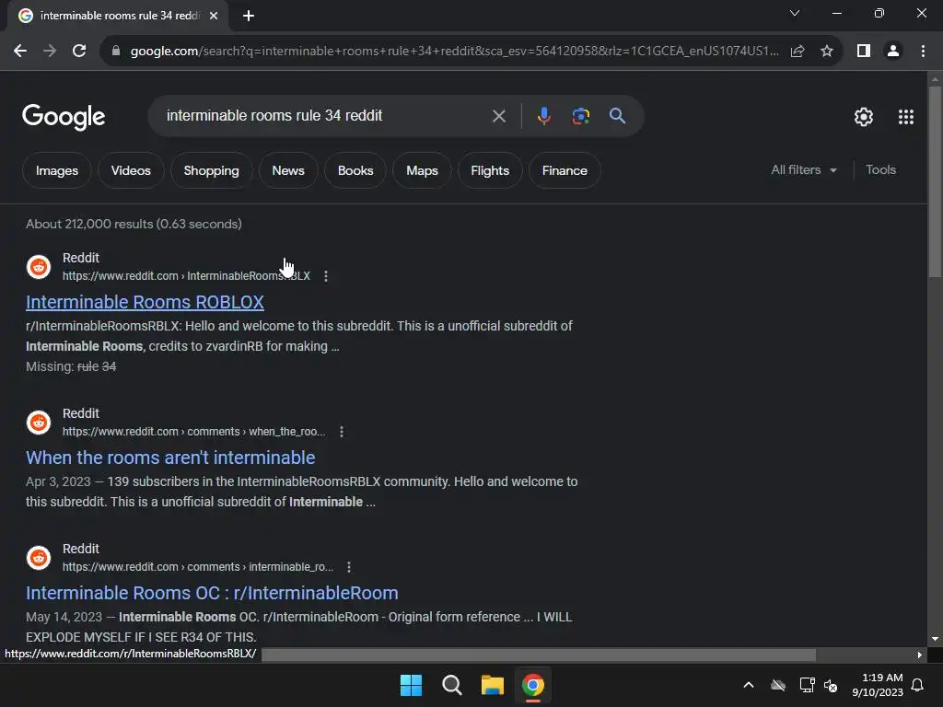The width and height of the screenshot is (943, 707).
Task: Open more options for interminable_ro result
Action: (x=349, y=567)
